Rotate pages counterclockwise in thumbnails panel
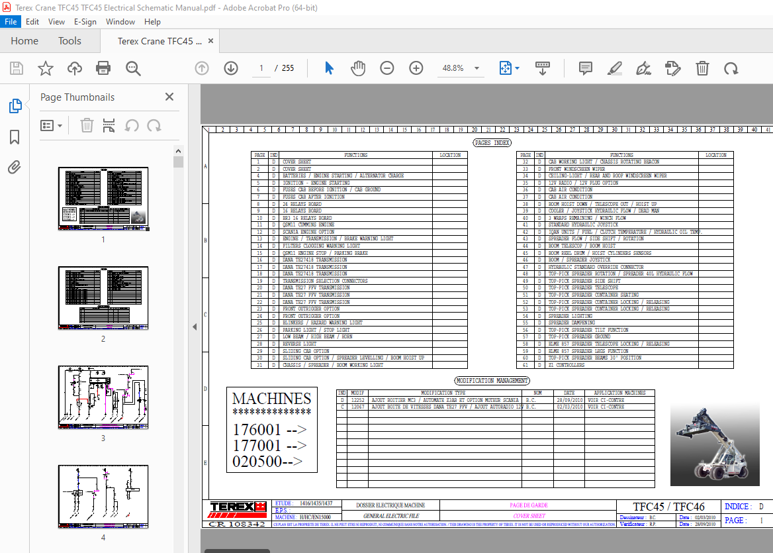The width and height of the screenshot is (773, 553). 132,126
